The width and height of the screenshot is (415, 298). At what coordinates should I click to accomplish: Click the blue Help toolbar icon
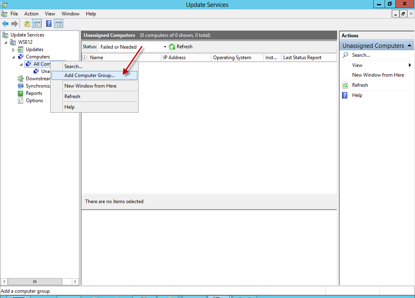pos(49,24)
